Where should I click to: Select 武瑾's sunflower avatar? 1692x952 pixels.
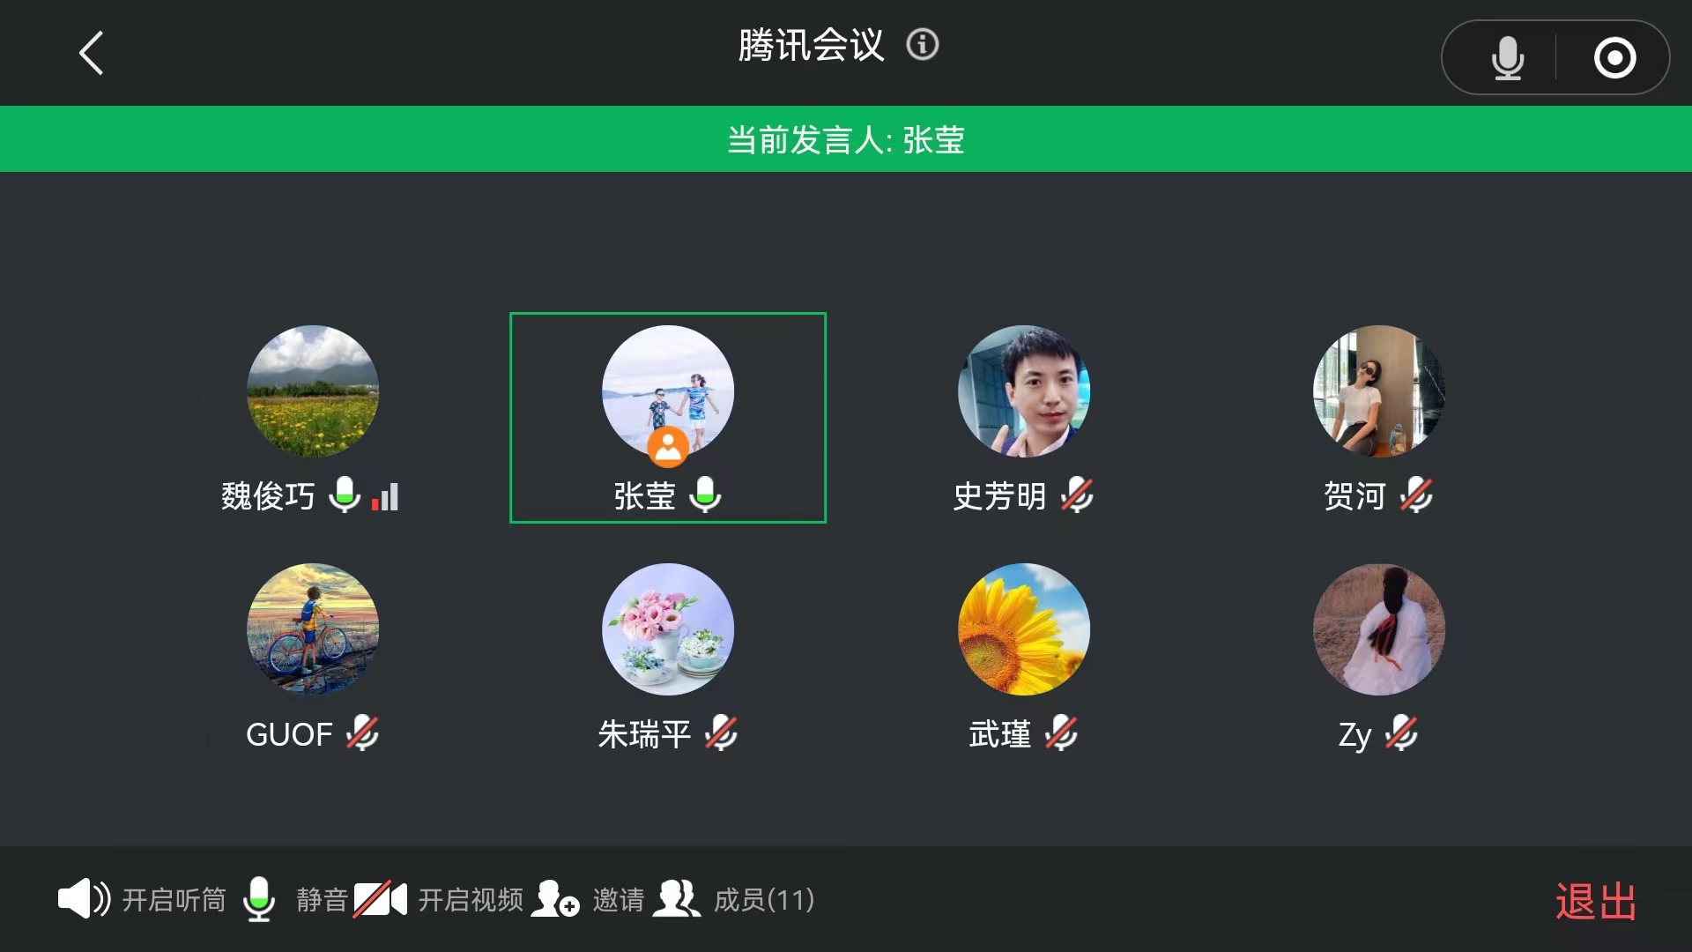1024,629
